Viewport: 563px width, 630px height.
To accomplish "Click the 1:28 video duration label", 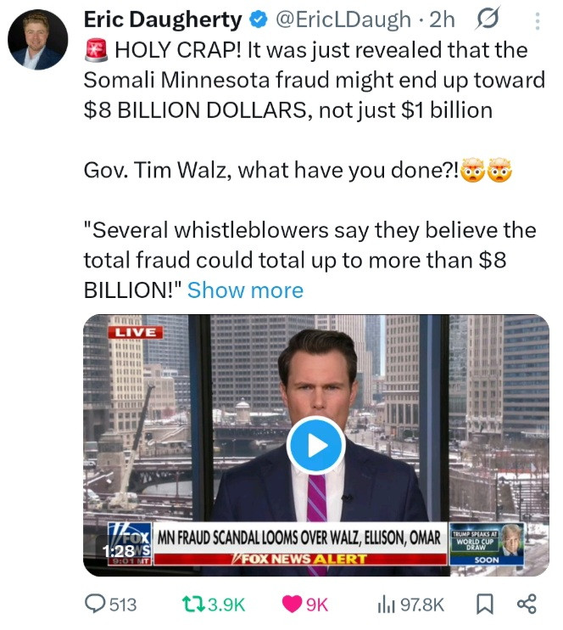I will [119, 550].
